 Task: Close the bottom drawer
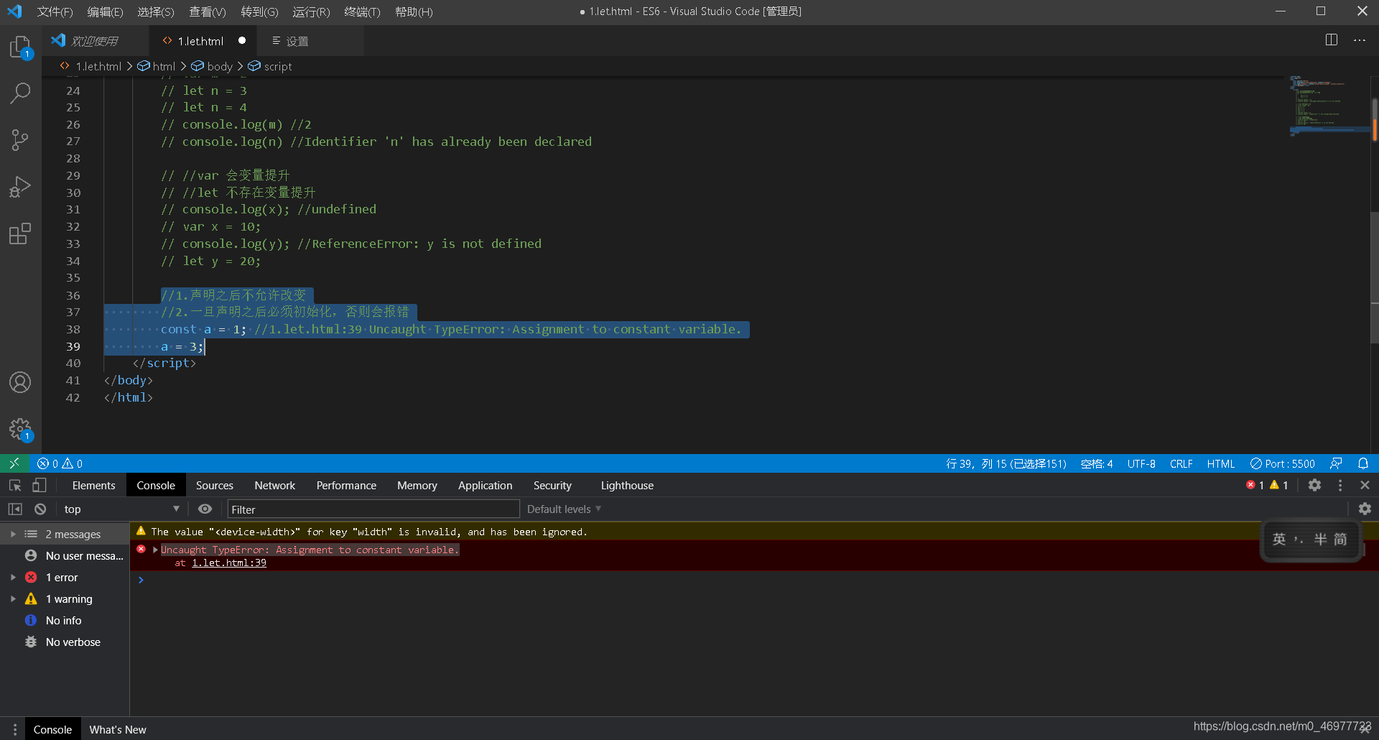point(1365,729)
